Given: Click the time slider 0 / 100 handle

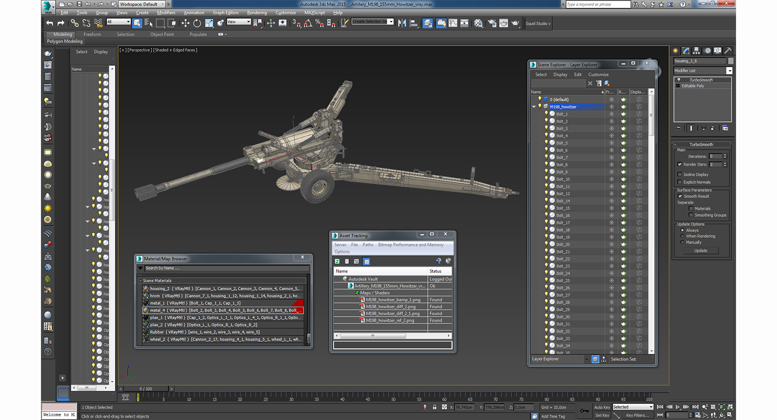Looking at the screenshot, I should point(145,388).
